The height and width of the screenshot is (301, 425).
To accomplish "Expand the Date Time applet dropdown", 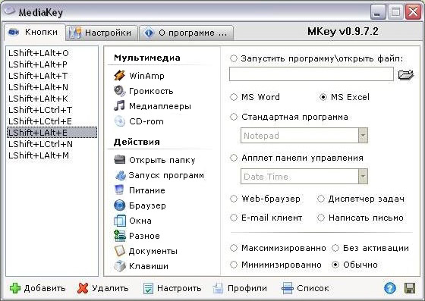I will coord(363,177).
